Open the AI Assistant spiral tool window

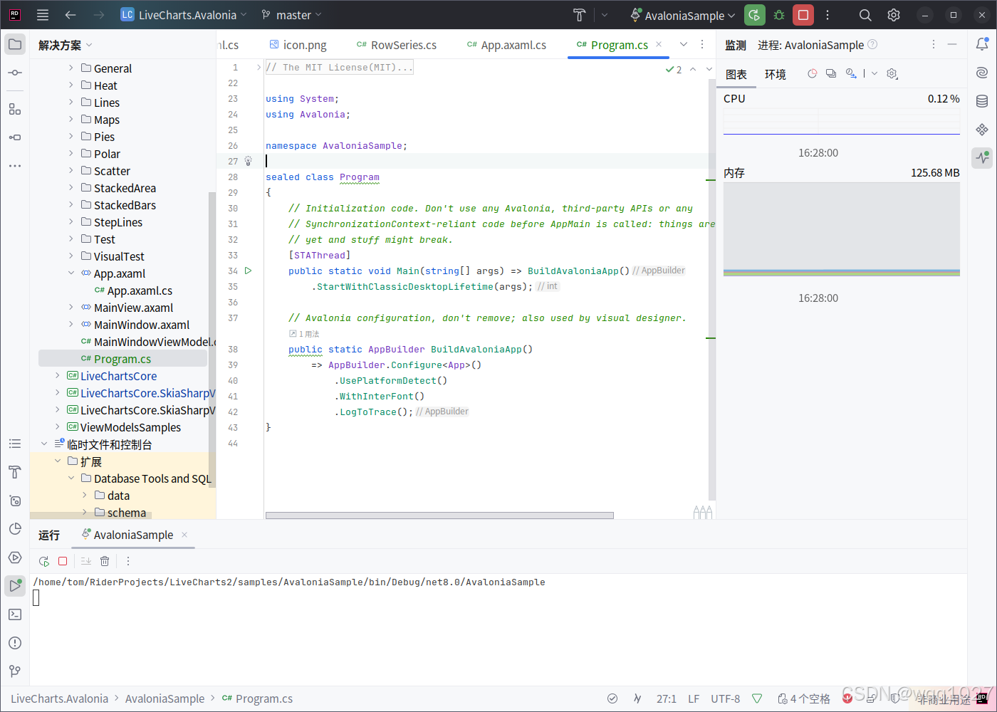click(982, 73)
